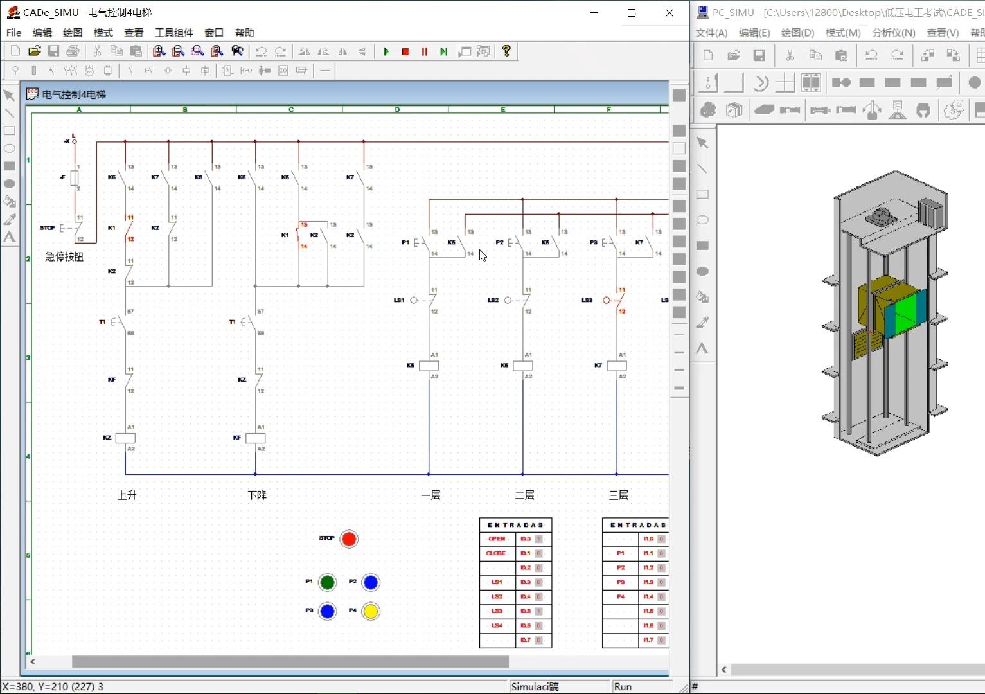Click the Redo icon in CADe_SIMU
The width and height of the screenshot is (985, 694).
click(x=280, y=51)
